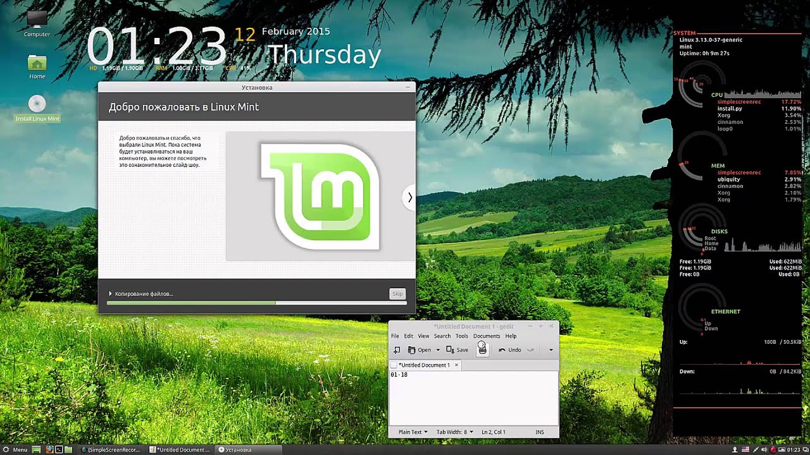The height and width of the screenshot is (455, 810).
Task: Click the Ln 2, Col 1 status text
Action: click(x=493, y=432)
